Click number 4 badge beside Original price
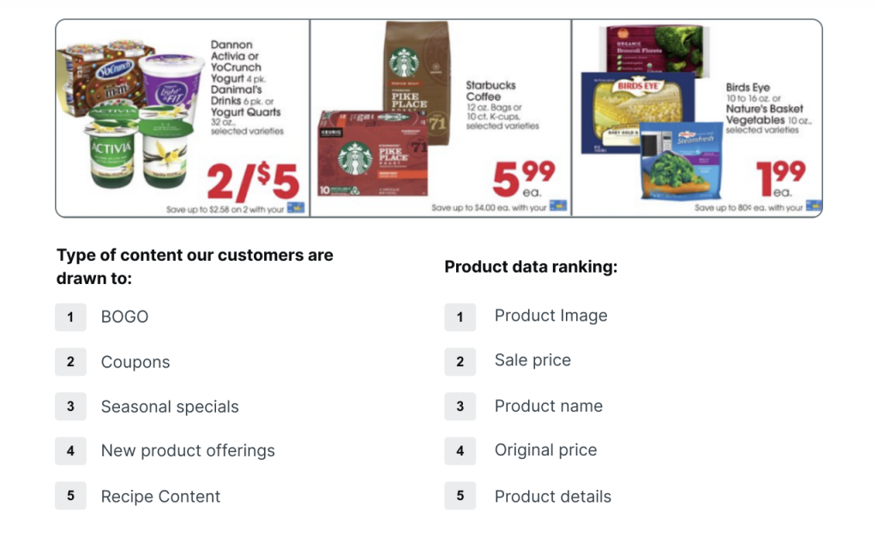 pos(460,451)
